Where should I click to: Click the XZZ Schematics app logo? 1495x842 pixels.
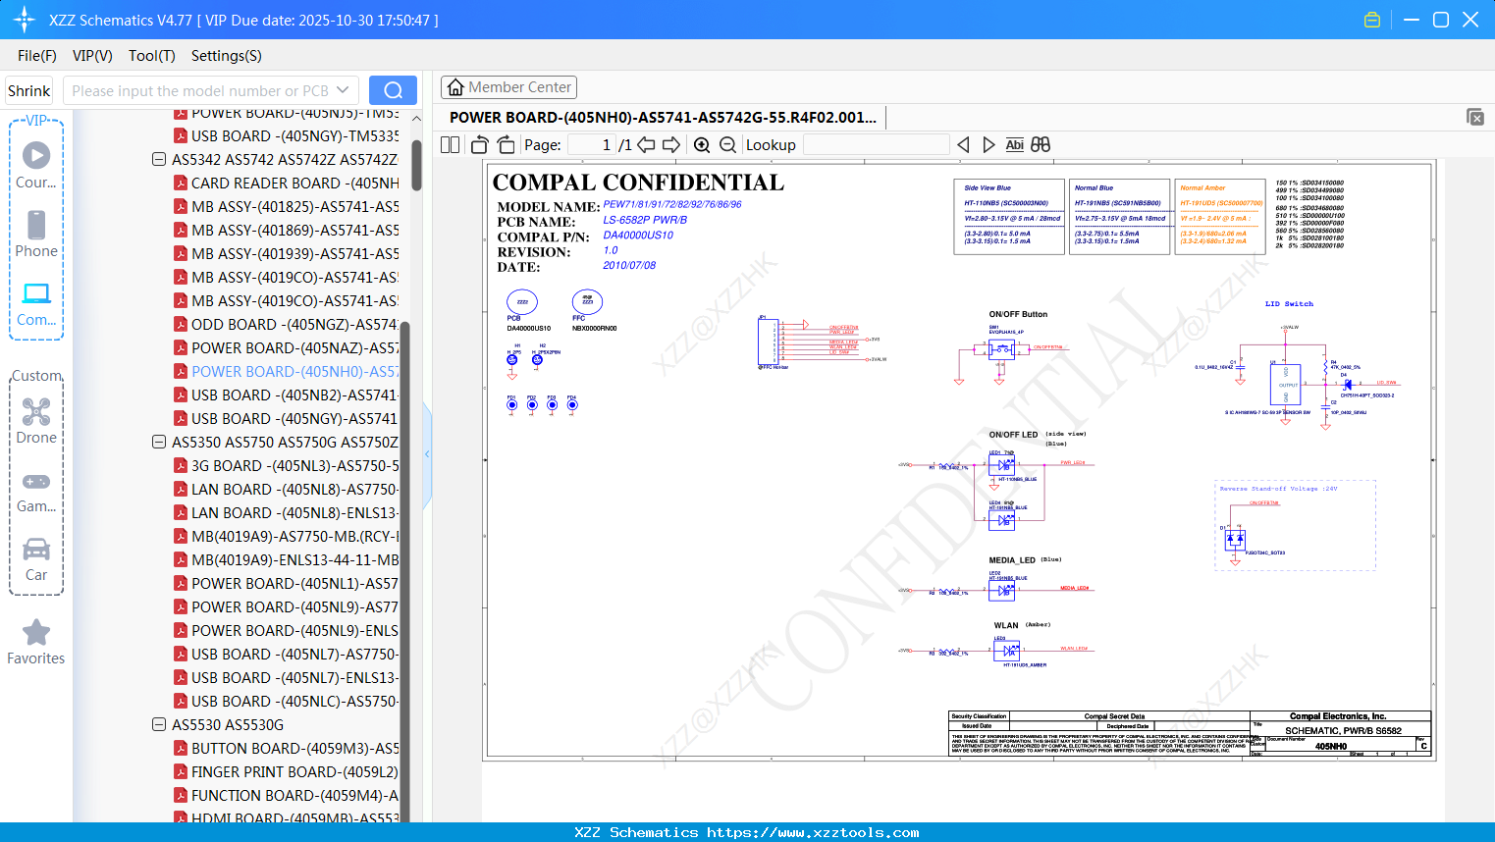[25, 20]
